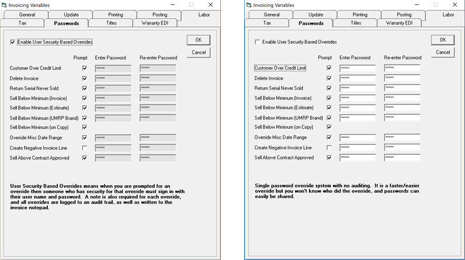
Task: Select the Labor tab in left window
Action: 201,15
